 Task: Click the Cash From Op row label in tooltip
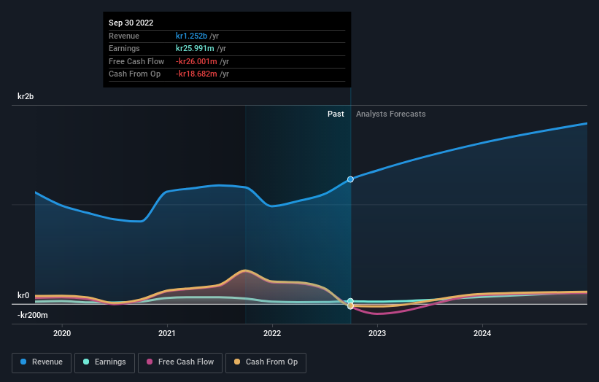click(x=134, y=74)
